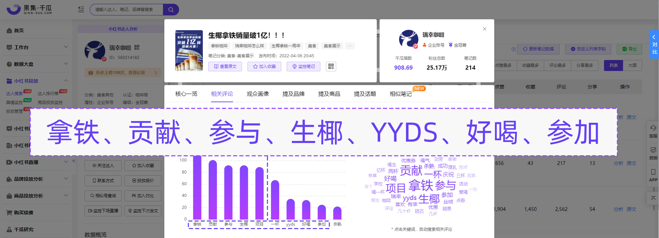Click the 生椰拿铁一周年 tag
Image resolution: width=659 pixels, height=238 pixels.
(x=286, y=46)
